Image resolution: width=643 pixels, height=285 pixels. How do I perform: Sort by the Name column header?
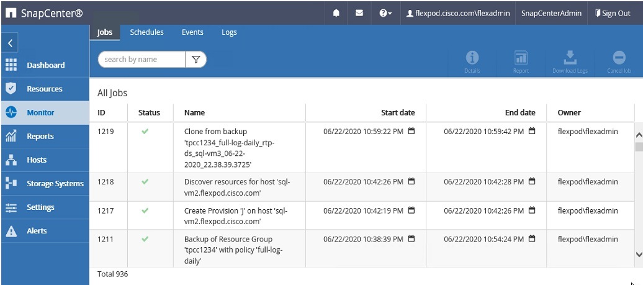pos(194,112)
